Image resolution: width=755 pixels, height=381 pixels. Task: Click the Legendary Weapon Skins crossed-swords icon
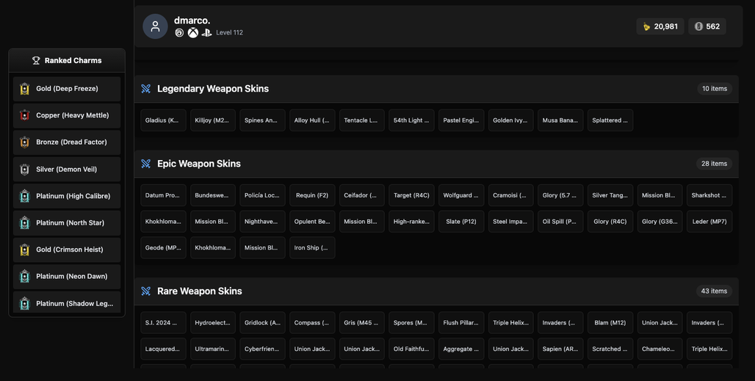146,89
